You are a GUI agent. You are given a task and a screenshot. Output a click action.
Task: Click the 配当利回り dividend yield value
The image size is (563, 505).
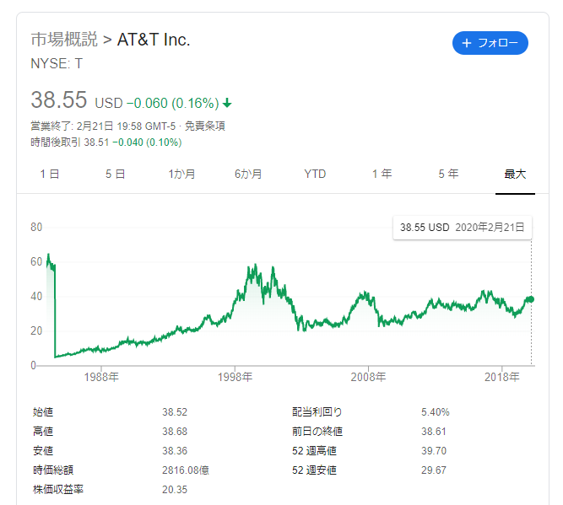click(435, 412)
